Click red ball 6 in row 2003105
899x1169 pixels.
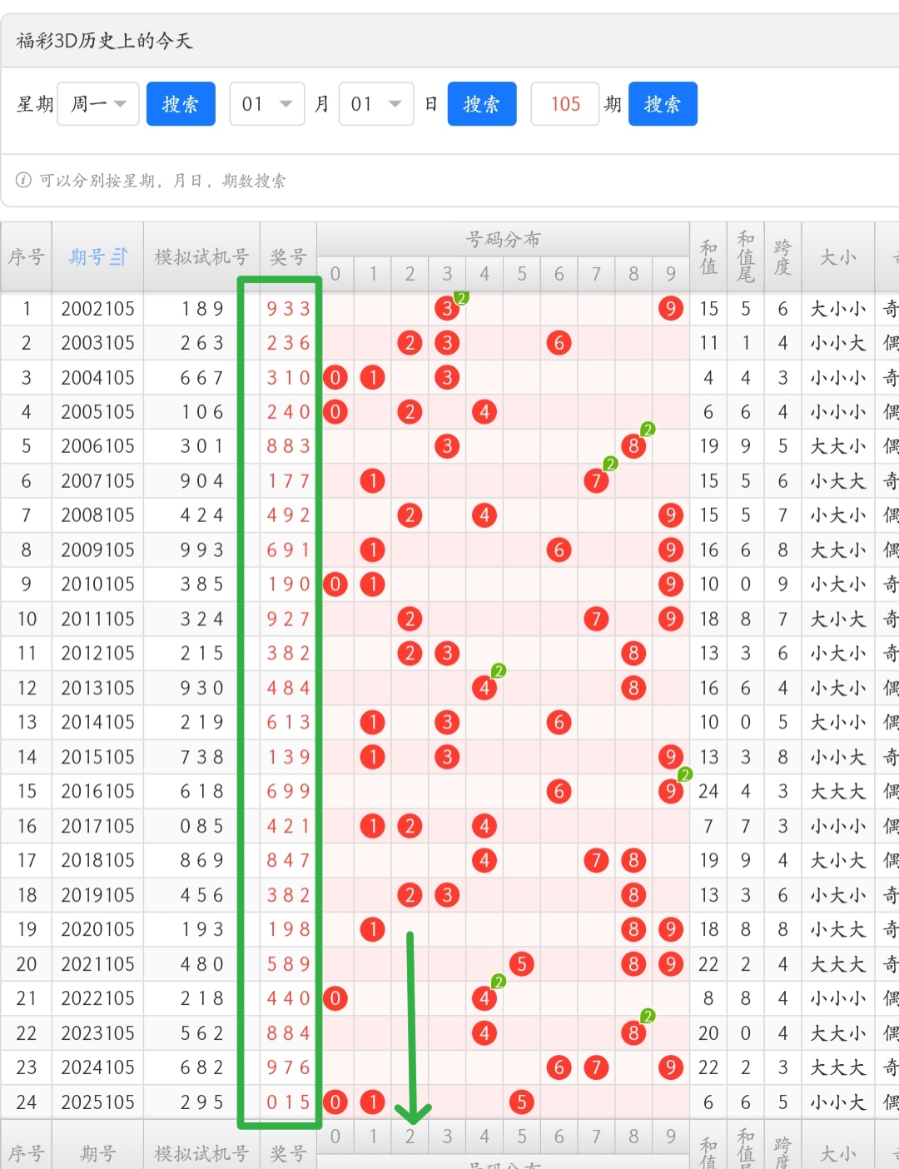[559, 343]
